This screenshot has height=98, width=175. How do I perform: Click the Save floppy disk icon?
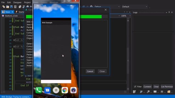click(x=11, y=7)
